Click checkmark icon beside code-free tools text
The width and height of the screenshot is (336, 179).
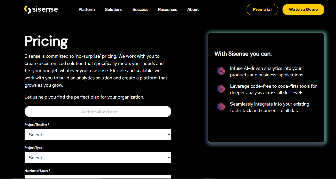221,89
